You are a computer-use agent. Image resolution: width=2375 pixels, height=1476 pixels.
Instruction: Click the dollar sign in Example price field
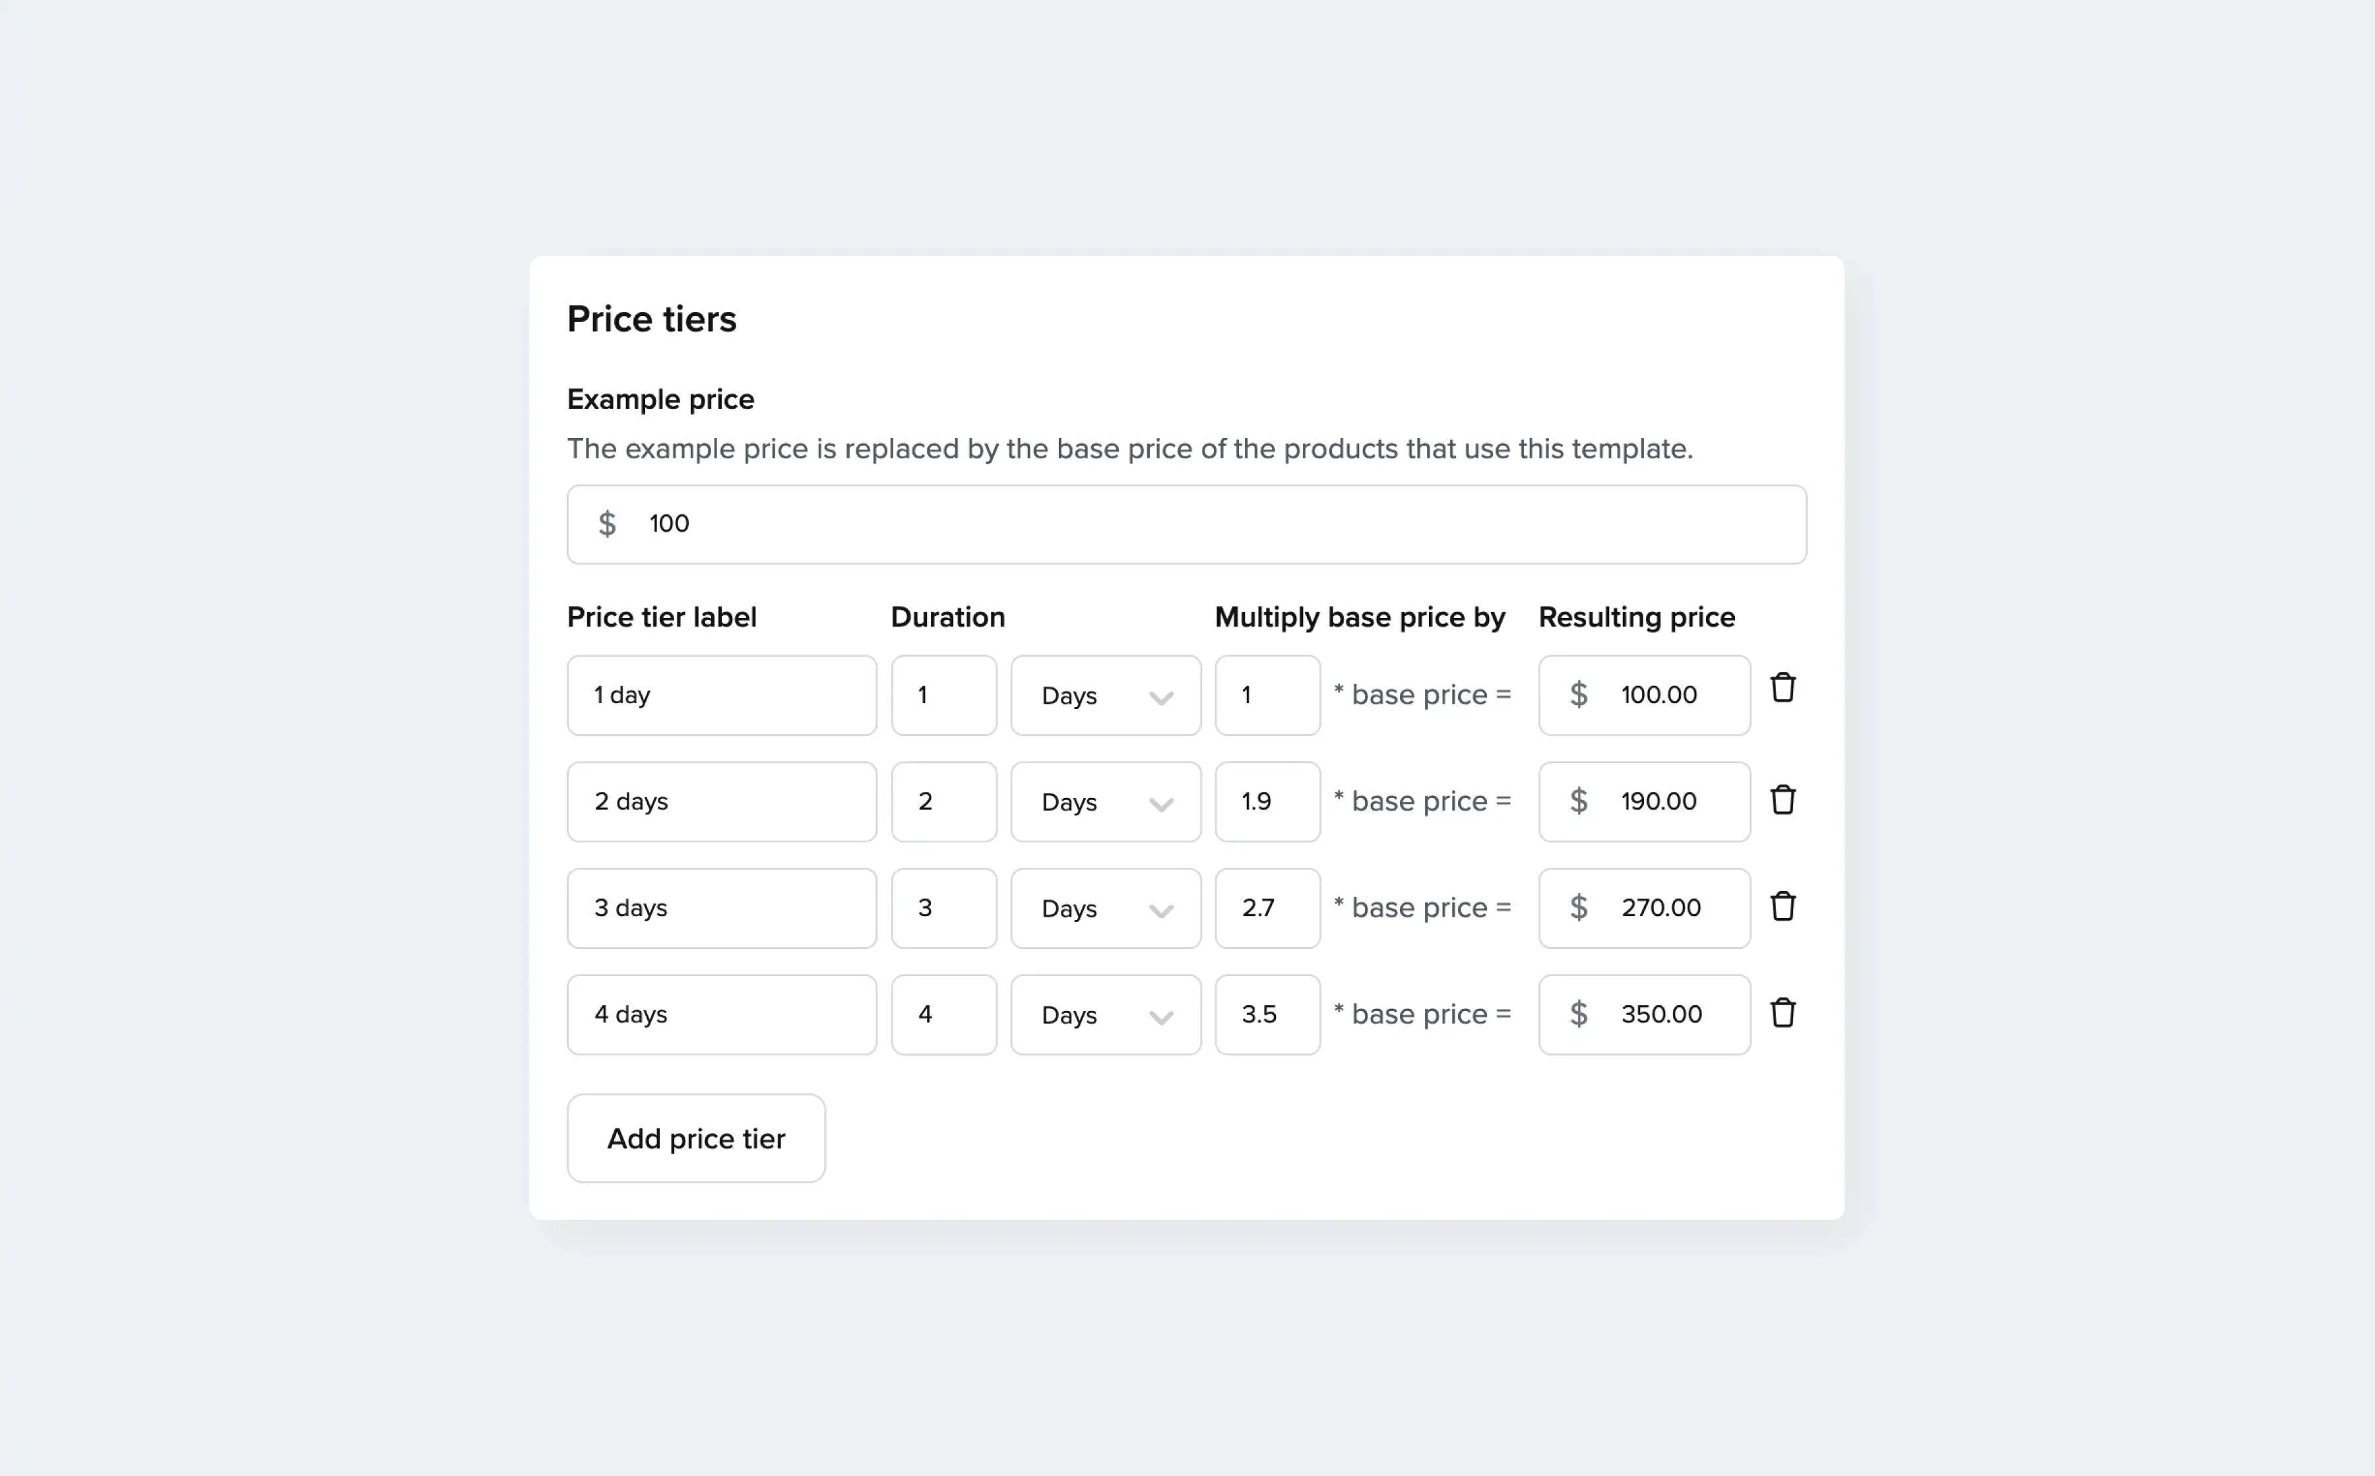[x=608, y=523]
